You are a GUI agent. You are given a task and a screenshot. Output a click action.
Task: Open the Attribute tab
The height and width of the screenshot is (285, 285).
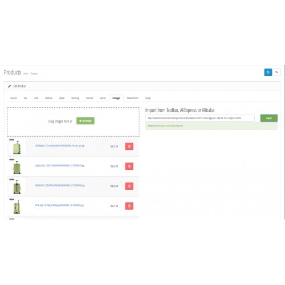[48, 98]
